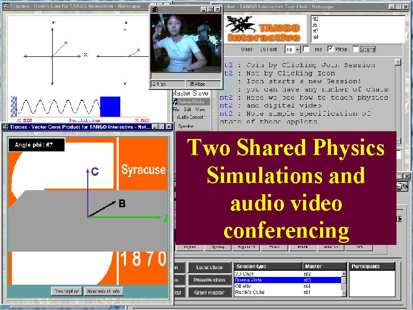
Task: Maximize the webcam video window
Action: click(x=210, y=9)
